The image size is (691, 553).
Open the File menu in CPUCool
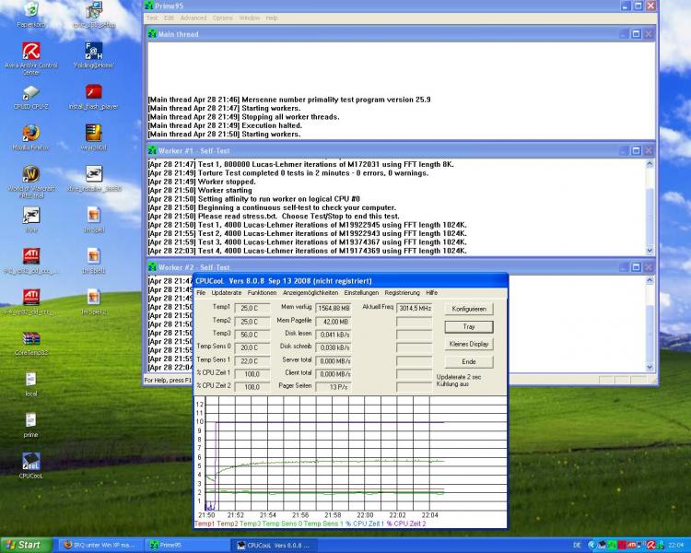coord(201,293)
